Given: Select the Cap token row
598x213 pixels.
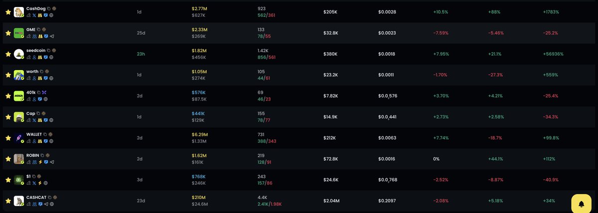Looking at the screenshot, I should [299, 116].
